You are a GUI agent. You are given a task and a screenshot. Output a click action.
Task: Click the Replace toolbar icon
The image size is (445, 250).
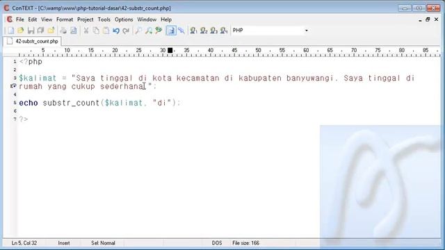(159, 31)
